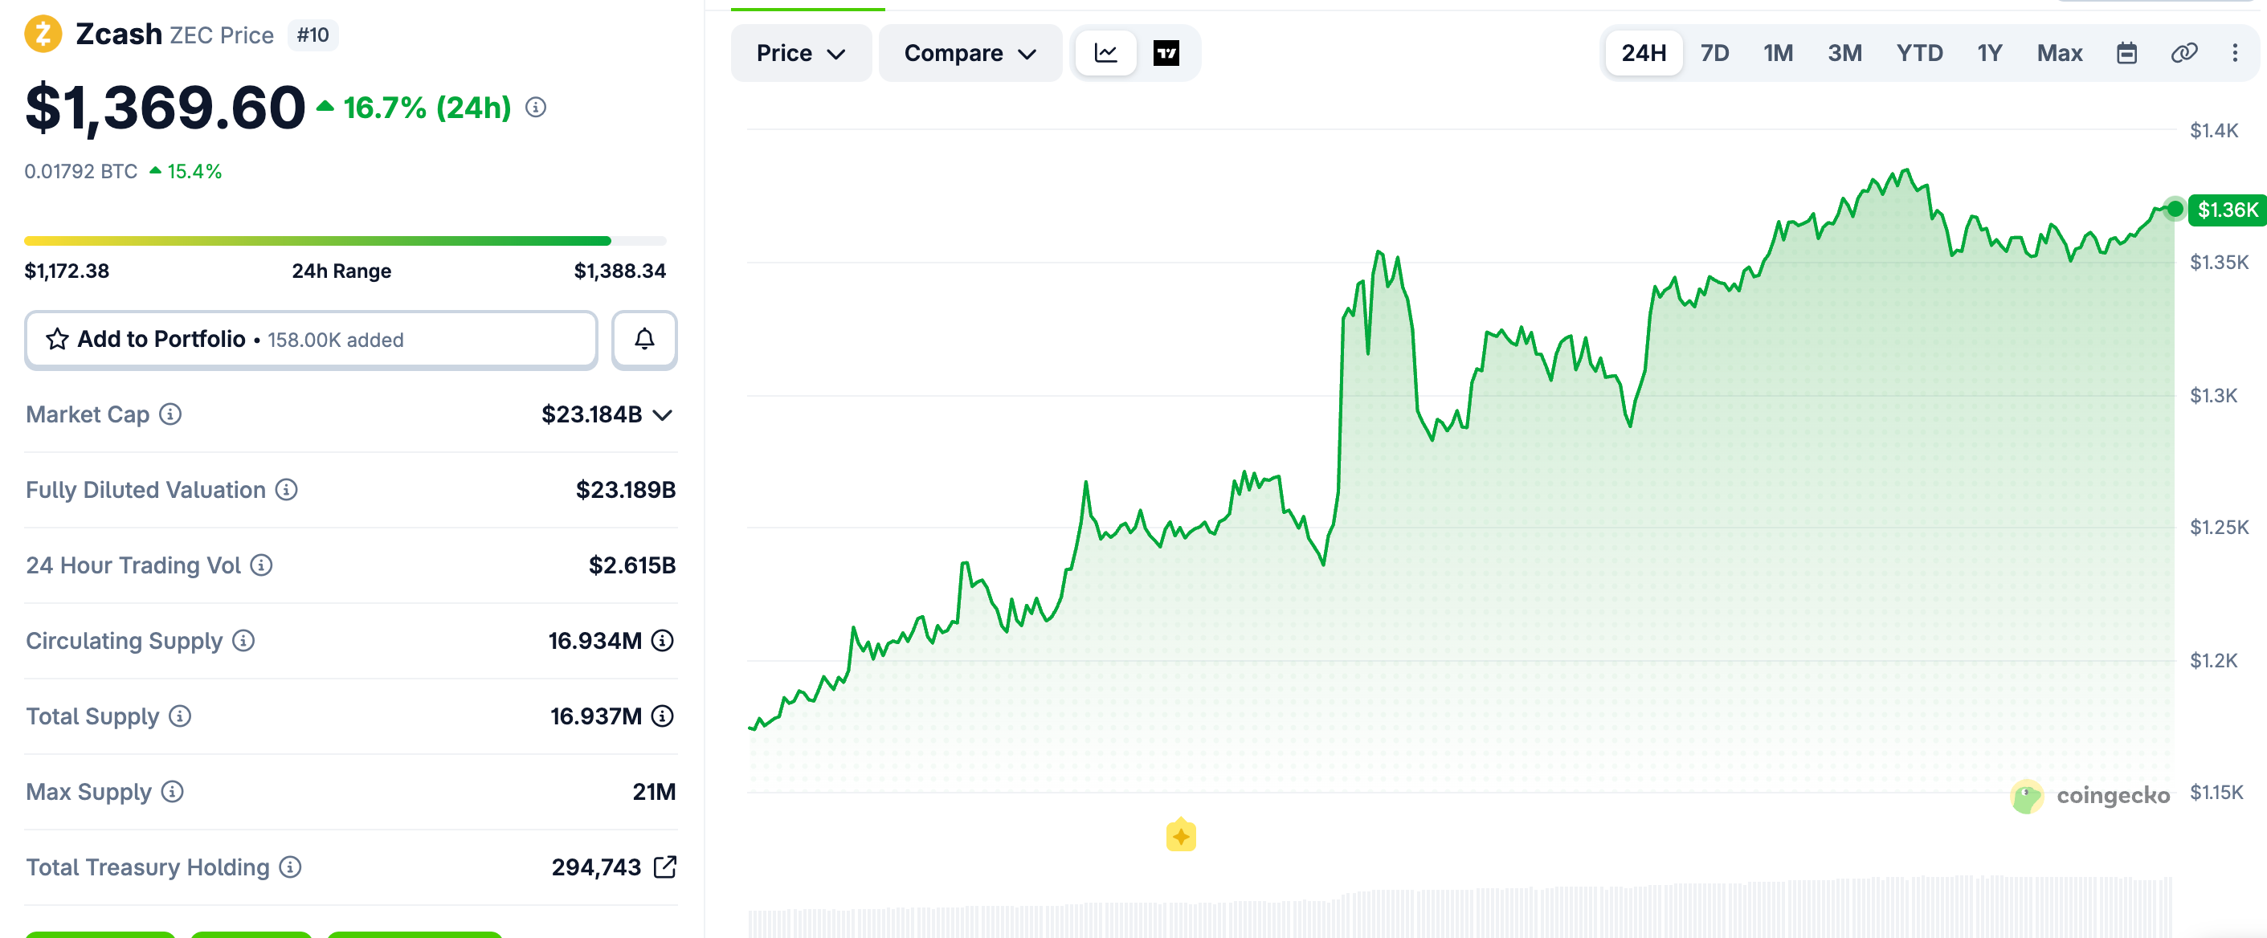2267x938 pixels.
Task: Click the $1,369.60 price text
Action: tap(165, 108)
